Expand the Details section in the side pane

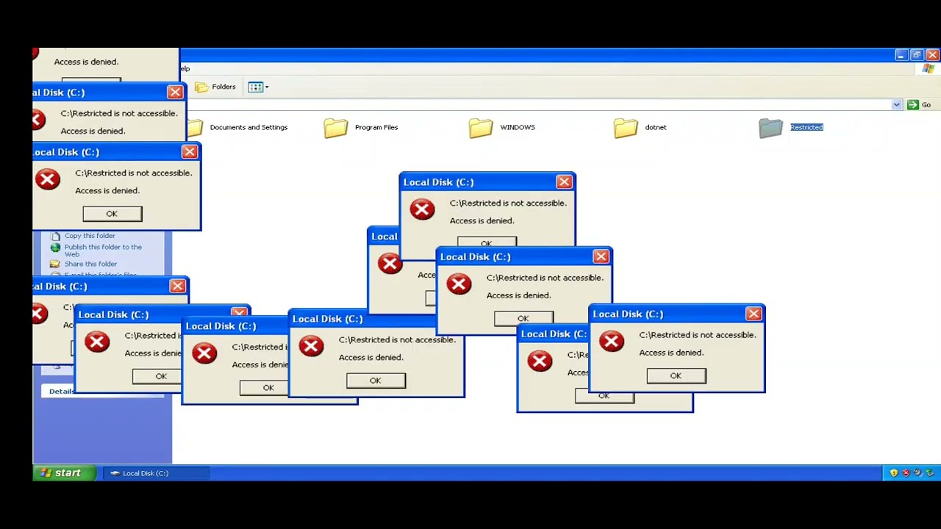coord(61,391)
